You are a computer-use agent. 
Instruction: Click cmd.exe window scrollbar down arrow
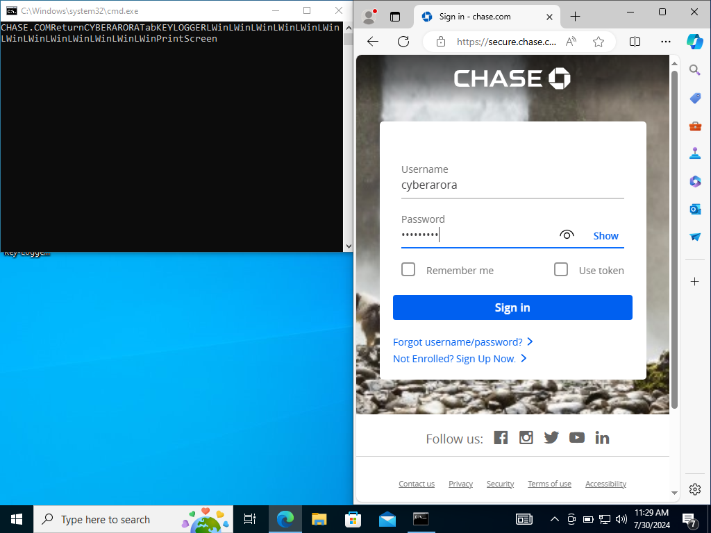[349, 246]
